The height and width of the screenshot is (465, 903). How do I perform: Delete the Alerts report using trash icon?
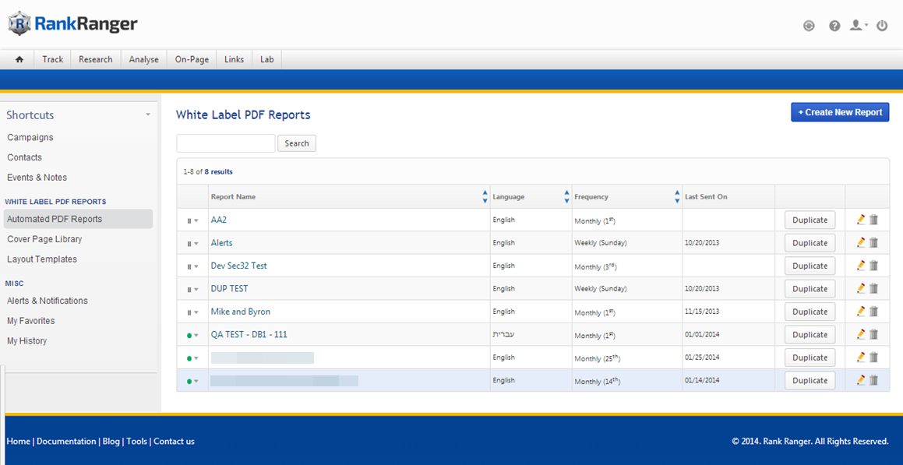click(x=873, y=243)
